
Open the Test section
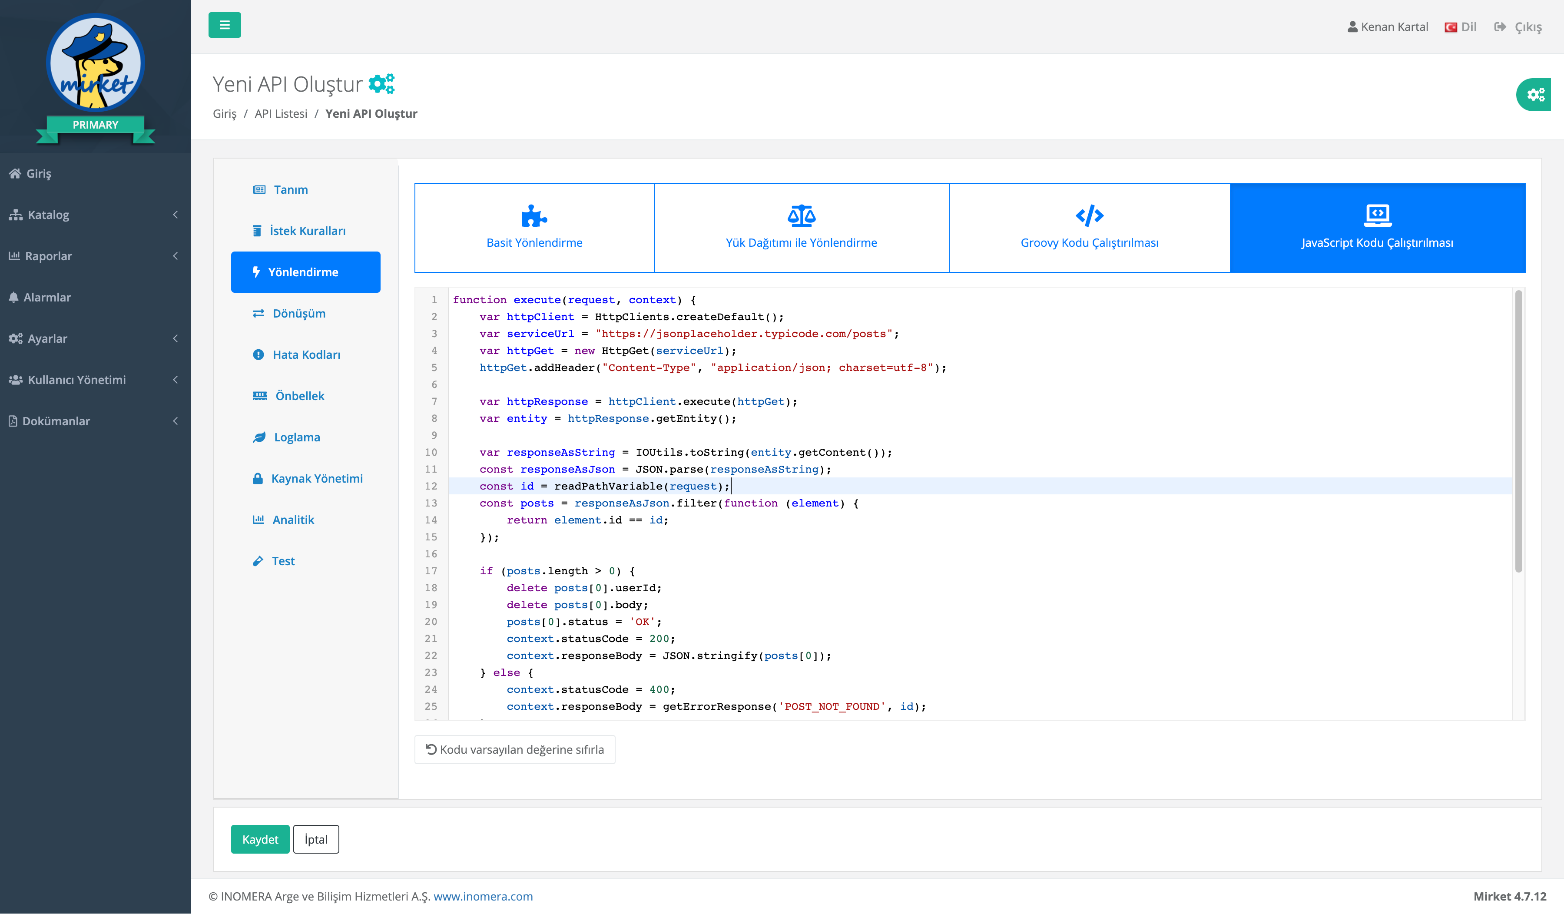point(305,561)
